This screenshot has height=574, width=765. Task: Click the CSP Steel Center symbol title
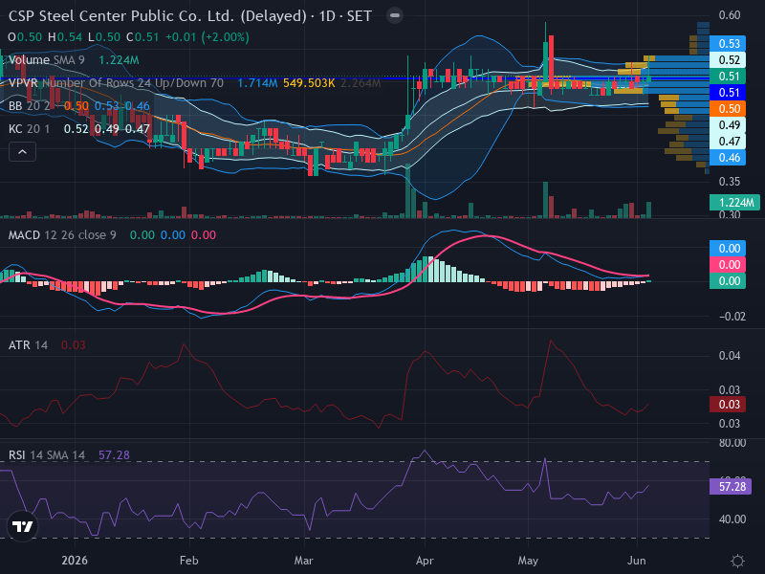click(157, 16)
